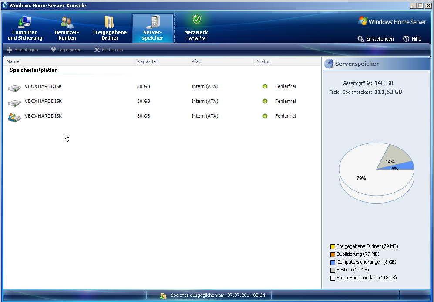Maximize the Windows Home Server-Konsole window
Screen dimensions: 434x302
421,5
